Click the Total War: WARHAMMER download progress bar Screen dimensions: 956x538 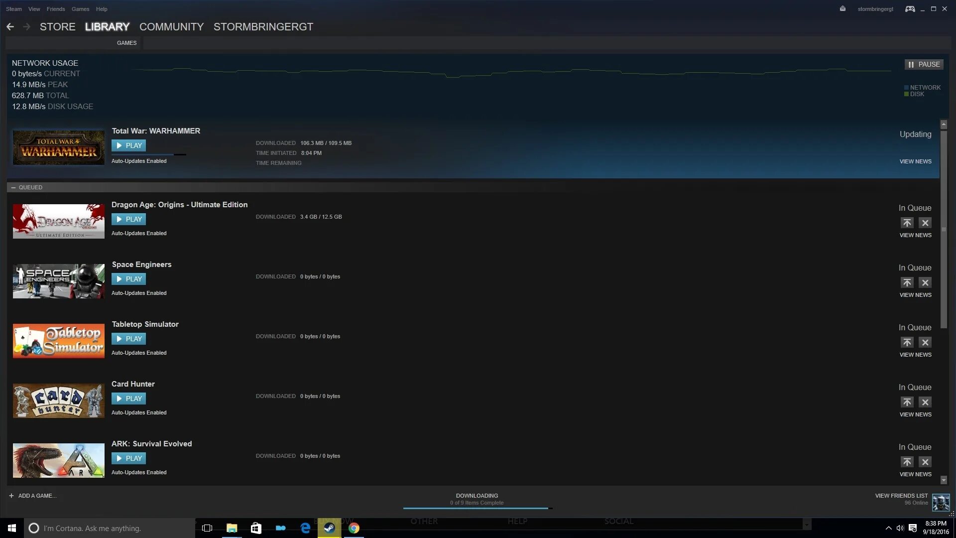pos(149,154)
